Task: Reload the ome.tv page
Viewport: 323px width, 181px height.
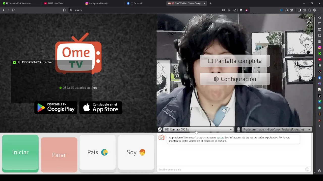Action: coord(14,10)
